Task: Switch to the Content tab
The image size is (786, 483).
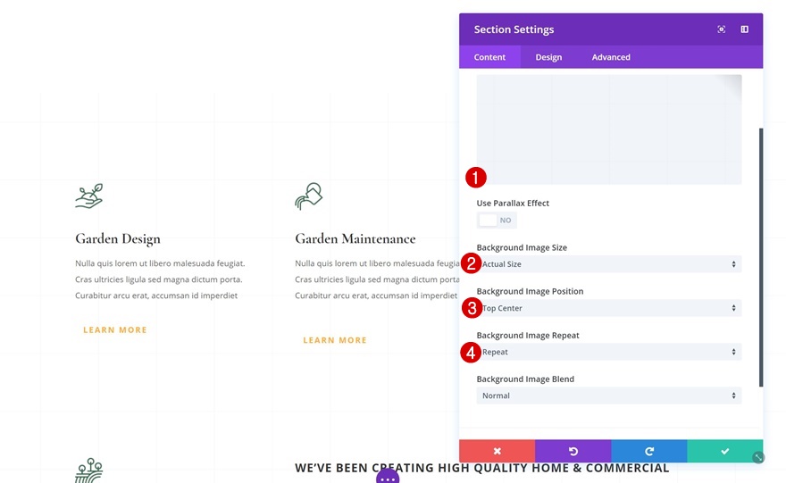Action: click(489, 57)
